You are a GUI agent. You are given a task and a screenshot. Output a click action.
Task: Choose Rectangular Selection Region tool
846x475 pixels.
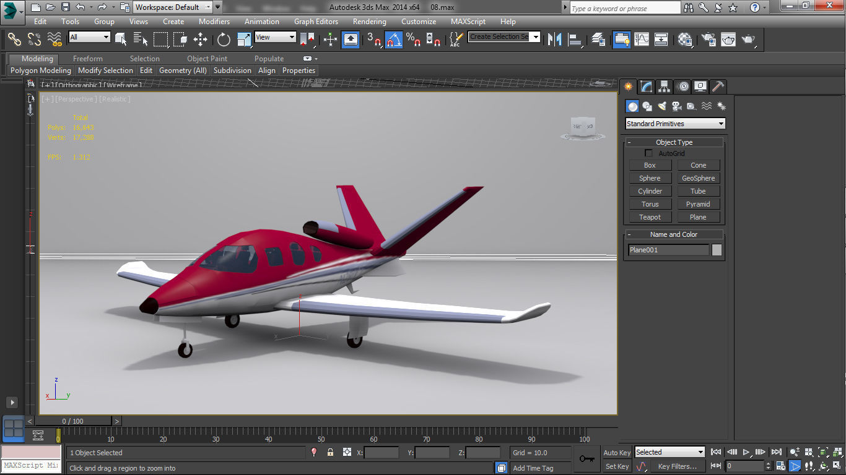click(161, 40)
